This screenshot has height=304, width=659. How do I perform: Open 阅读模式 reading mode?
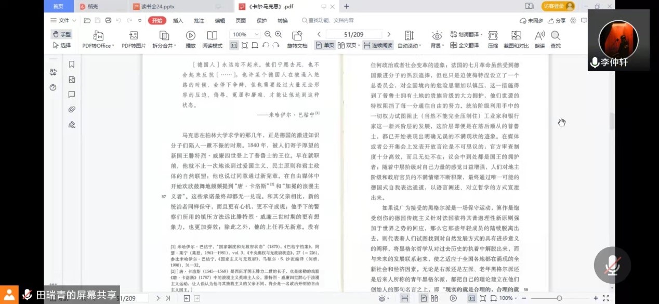point(212,35)
